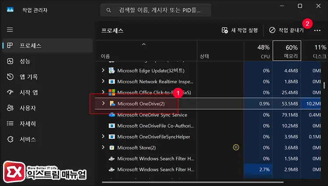Image resolution: width=328 pixels, height=186 pixels.
Task: Click the 서비스 gear icon
Action: [x=10, y=139]
